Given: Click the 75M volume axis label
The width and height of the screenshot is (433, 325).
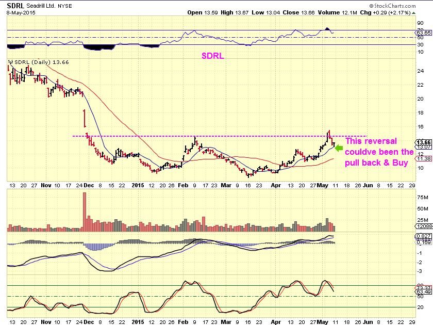Looking at the screenshot, I should point(423,197).
